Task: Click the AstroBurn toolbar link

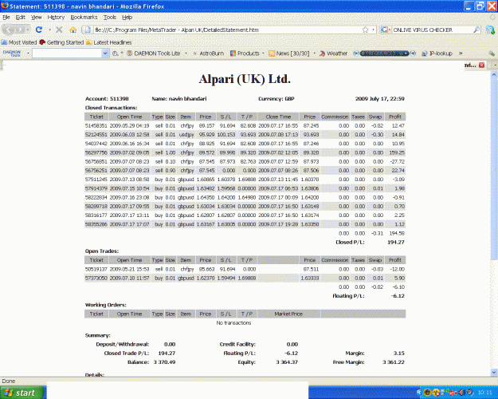Action: [x=208, y=53]
